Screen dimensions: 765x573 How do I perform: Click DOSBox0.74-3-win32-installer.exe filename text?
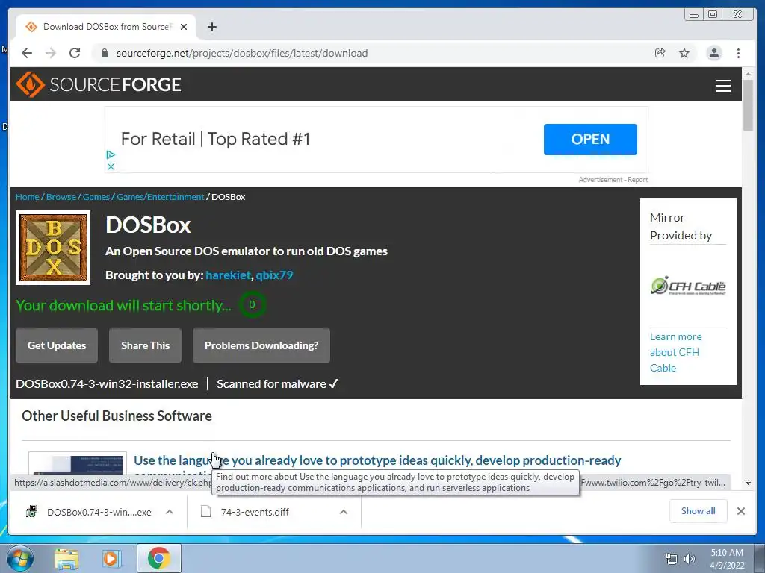[x=107, y=384]
